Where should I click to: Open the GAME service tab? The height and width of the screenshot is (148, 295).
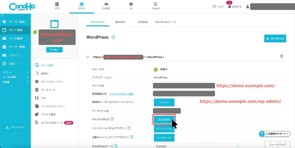106,6
